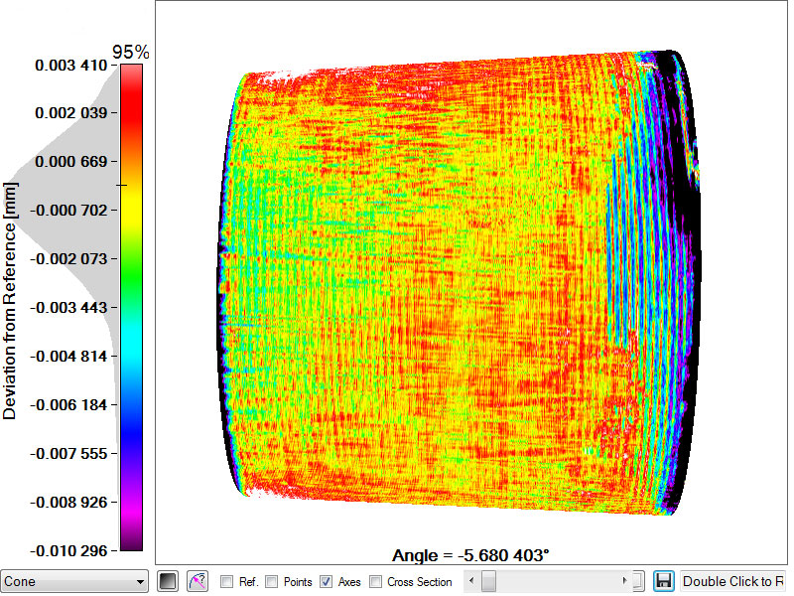Click the zero-deviation tick marker on the scale
This screenshot has height=596, width=794.
[119, 186]
